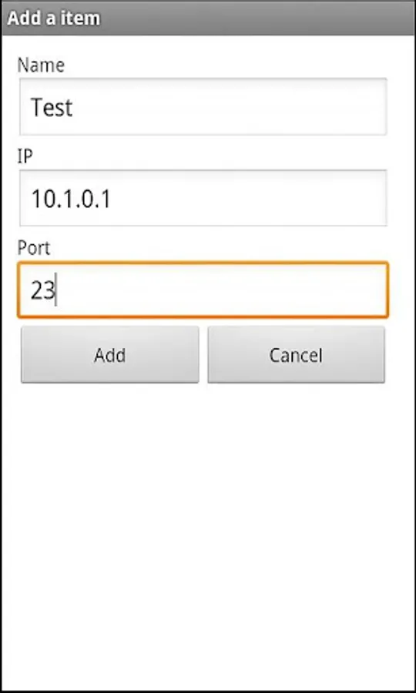
Task: Click the "10.1.0.1" text in IP field
Action: pyautogui.click(x=71, y=199)
